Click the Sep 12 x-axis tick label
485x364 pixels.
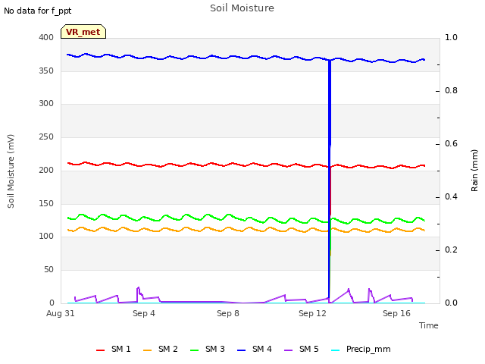tap(312, 313)
